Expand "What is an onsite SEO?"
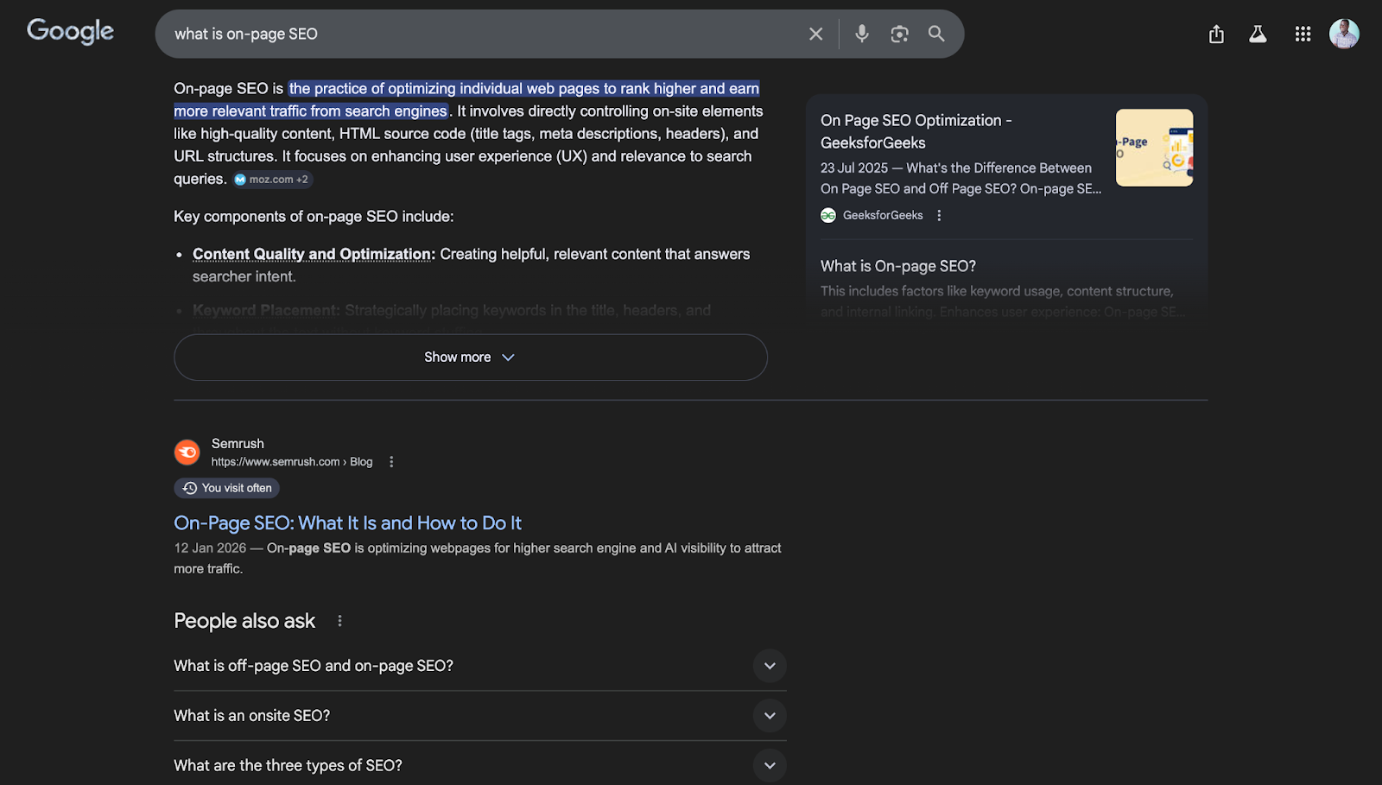 pyautogui.click(x=769, y=715)
